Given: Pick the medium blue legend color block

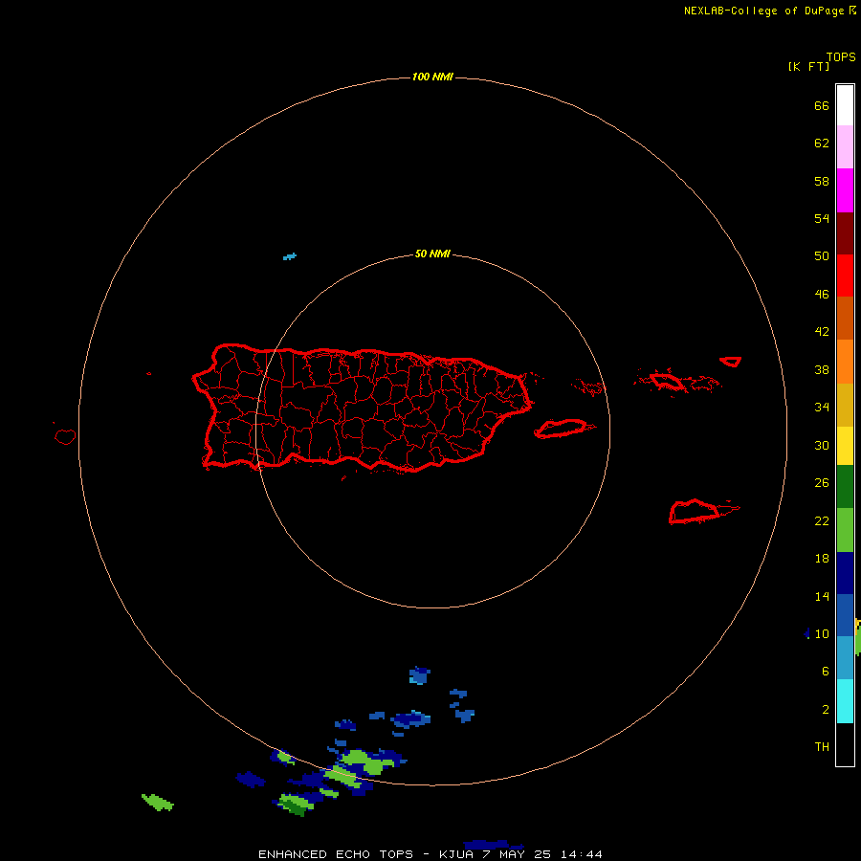Looking at the screenshot, I should [845, 615].
